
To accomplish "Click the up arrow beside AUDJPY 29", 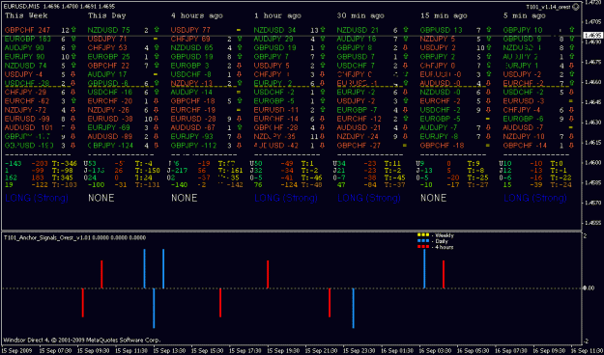I will click(x=323, y=39).
